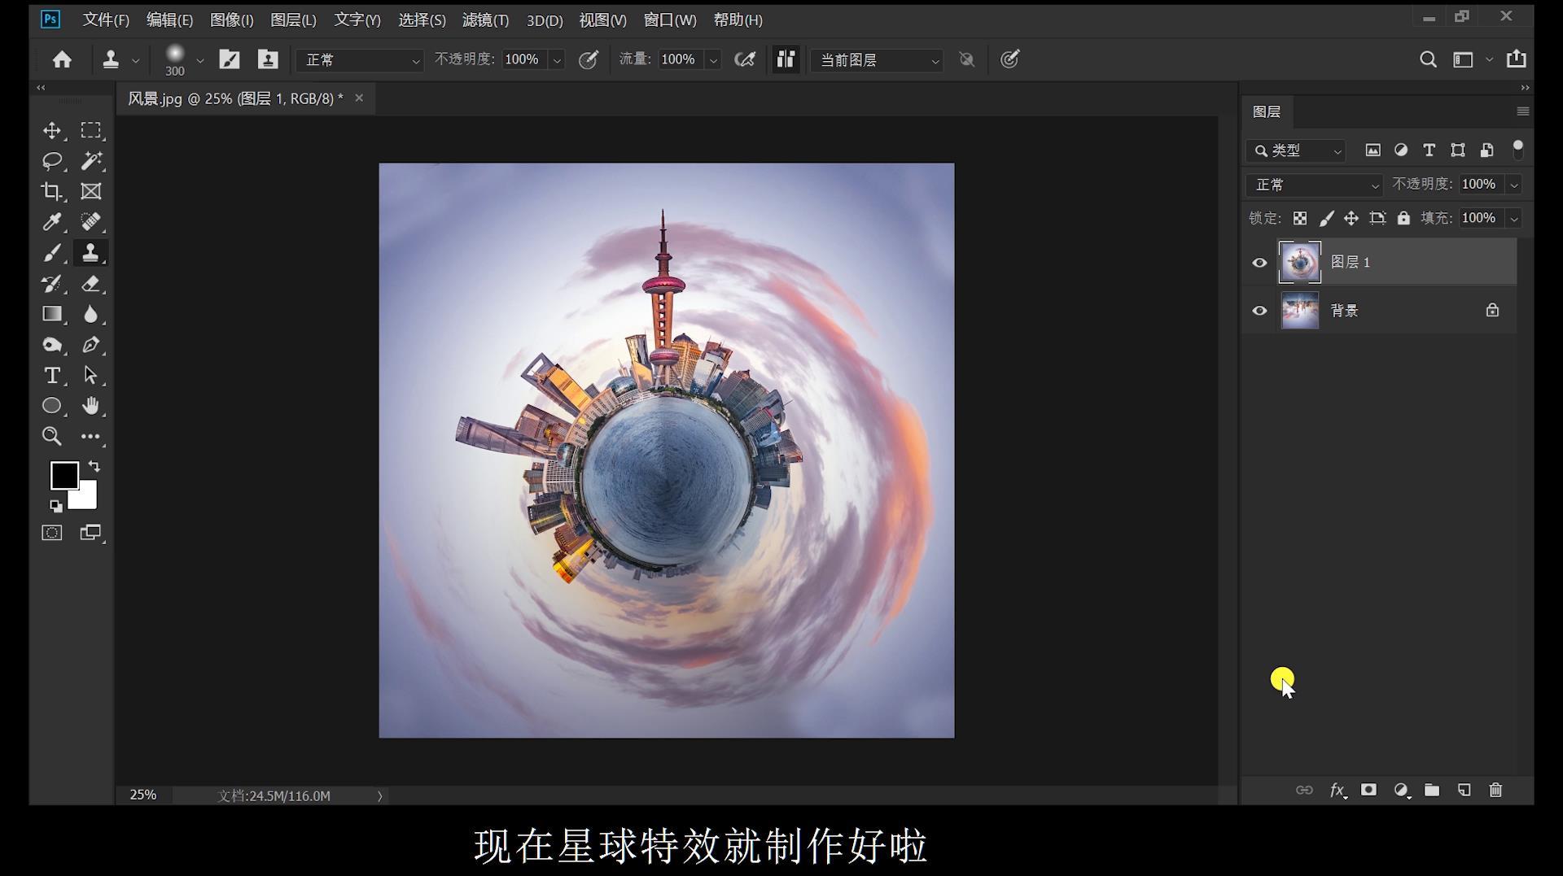Select the Eyedropper tool
Screen dimensions: 1563x876
[x=52, y=222]
